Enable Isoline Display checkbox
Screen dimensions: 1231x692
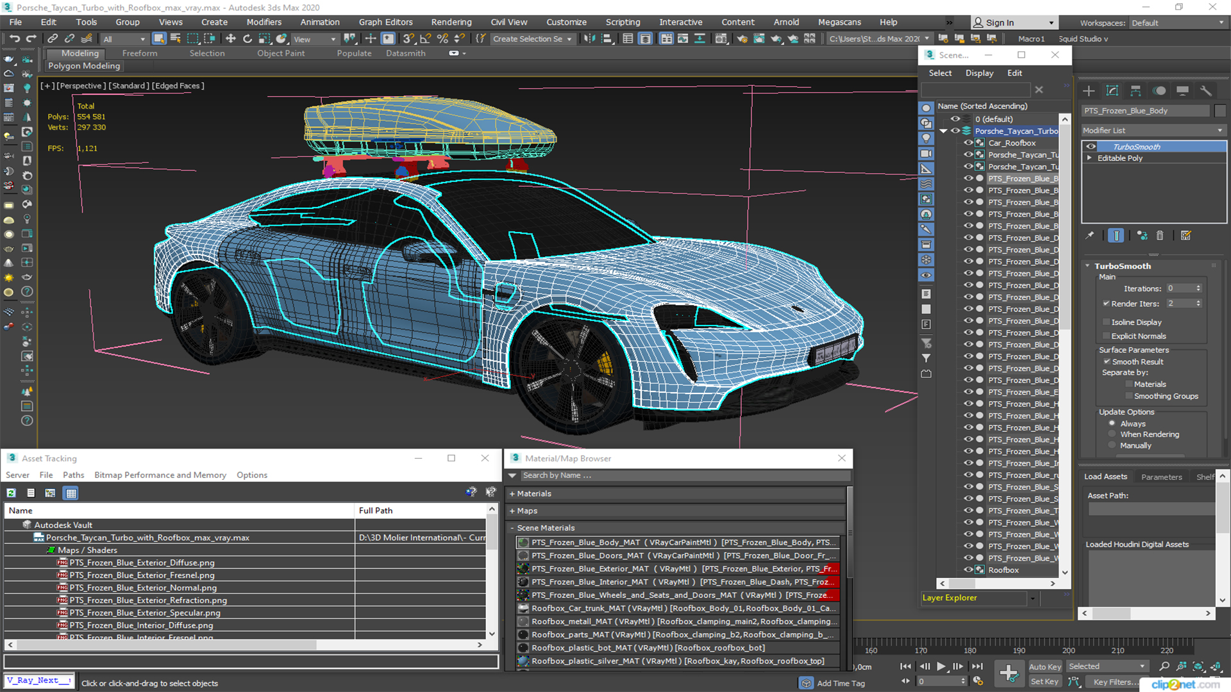[x=1106, y=322]
